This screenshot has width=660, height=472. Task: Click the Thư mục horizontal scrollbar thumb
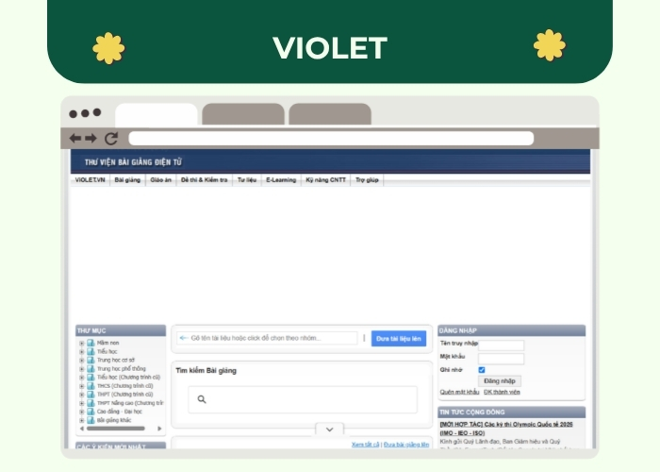point(115,429)
